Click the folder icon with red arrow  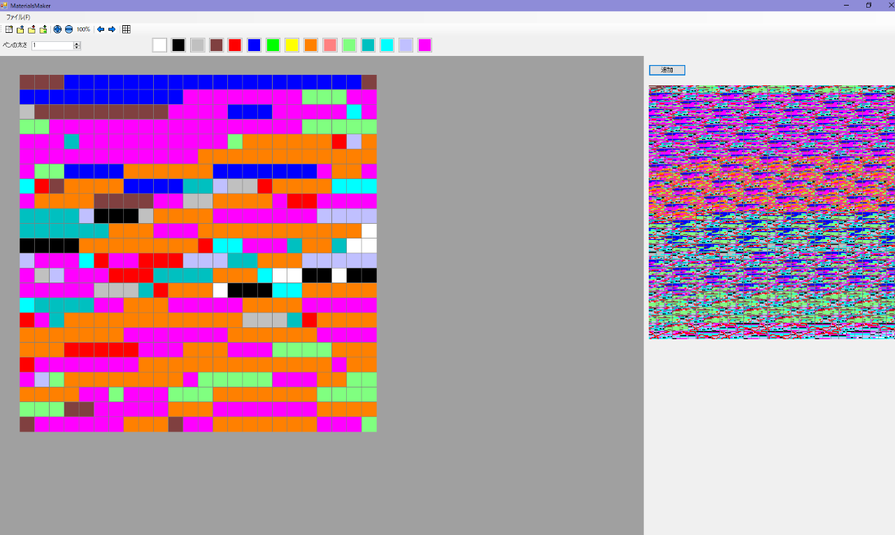point(31,29)
